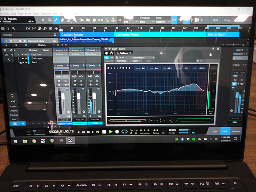Add tracks with the plus icon

coord(56,29)
